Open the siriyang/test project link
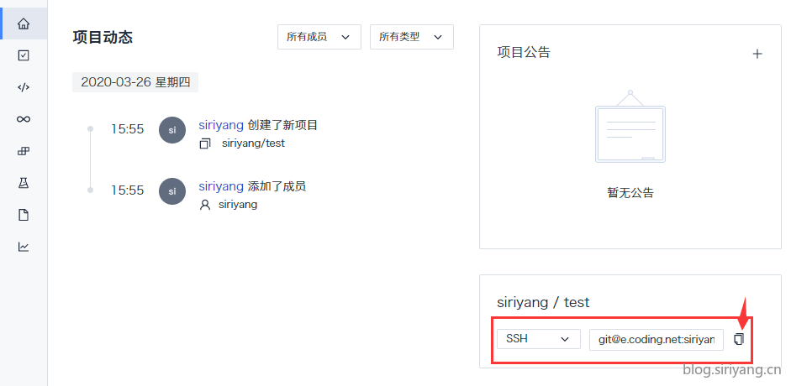791x386 pixels. tap(253, 143)
